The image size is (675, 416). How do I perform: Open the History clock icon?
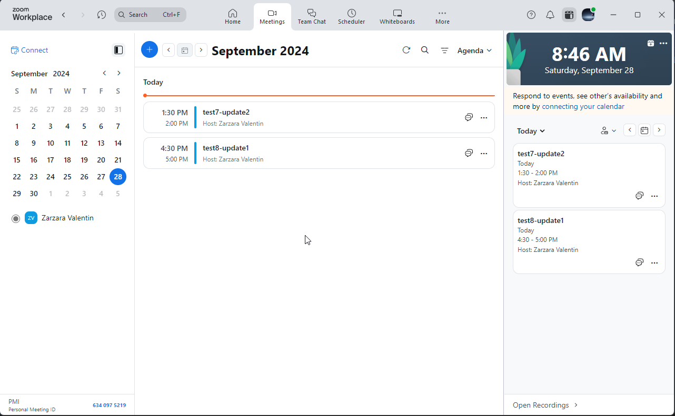(x=102, y=15)
